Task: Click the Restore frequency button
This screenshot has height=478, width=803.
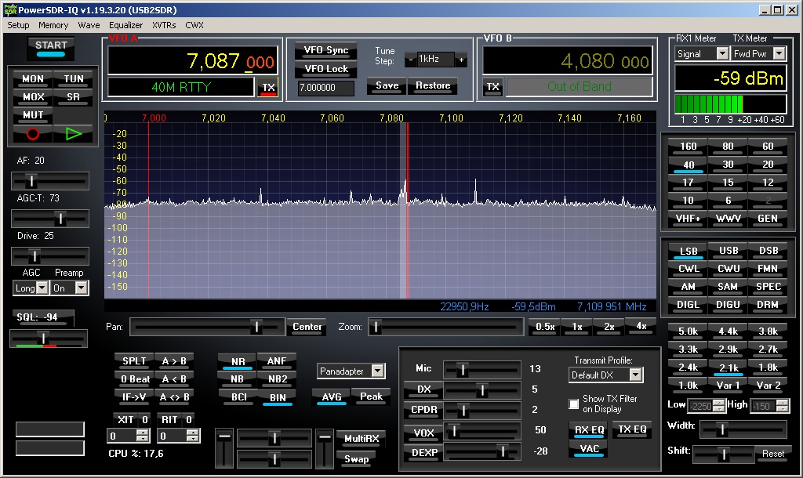Action: 433,85
